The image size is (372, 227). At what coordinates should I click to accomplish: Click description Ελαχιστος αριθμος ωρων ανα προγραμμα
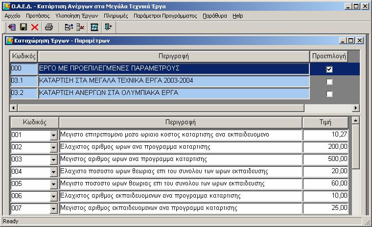point(181,147)
